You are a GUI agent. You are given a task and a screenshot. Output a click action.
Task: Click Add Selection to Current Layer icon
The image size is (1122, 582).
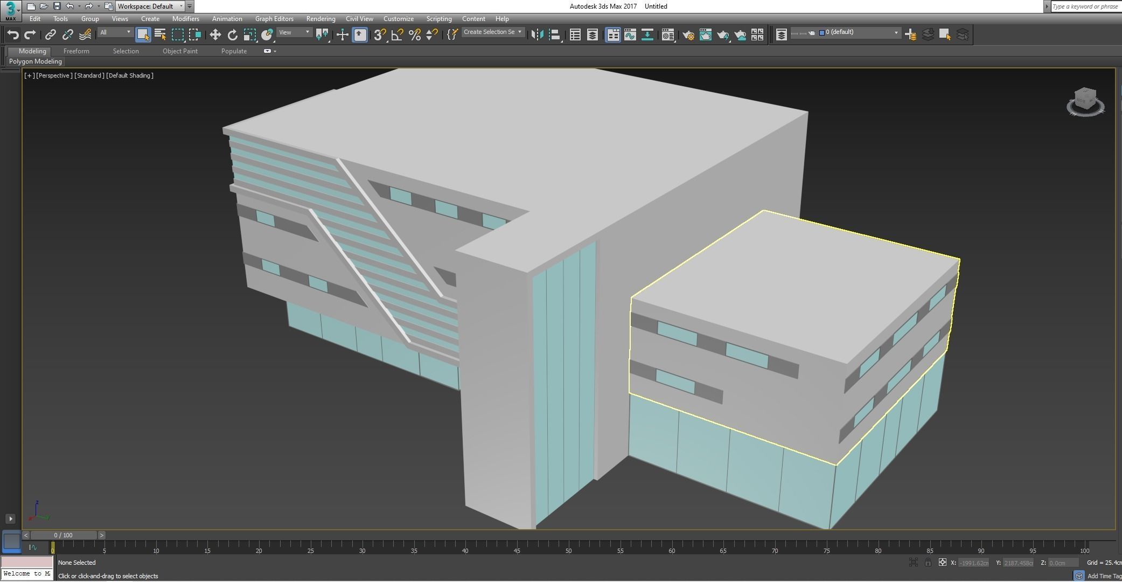click(x=928, y=34)
